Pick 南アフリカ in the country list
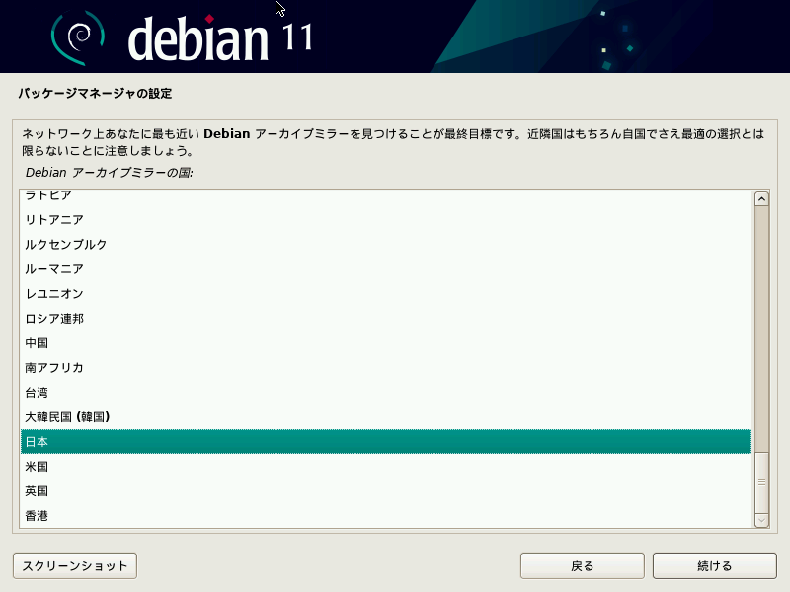Image resolution: width=790 pixels, height=592 pixels. (x=386, y=367)
